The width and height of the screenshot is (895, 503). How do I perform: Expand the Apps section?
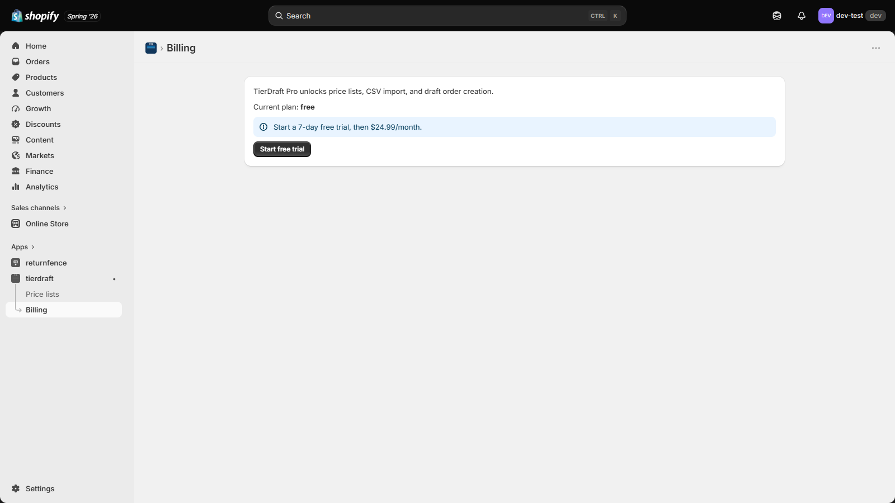pos(23,247)
